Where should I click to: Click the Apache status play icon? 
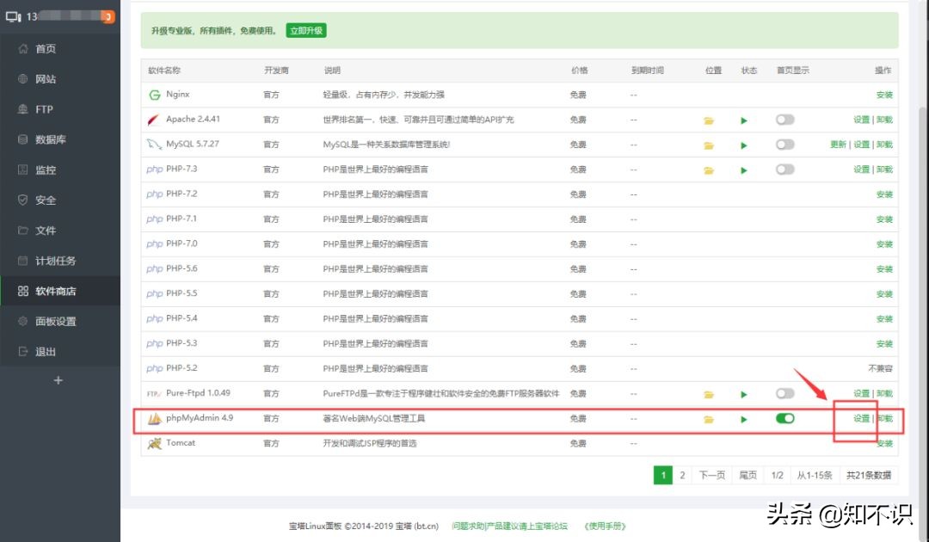point(744,120)
